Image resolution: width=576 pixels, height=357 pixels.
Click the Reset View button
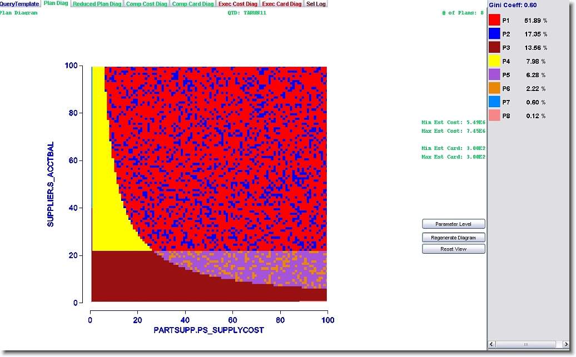click(453, 249)
